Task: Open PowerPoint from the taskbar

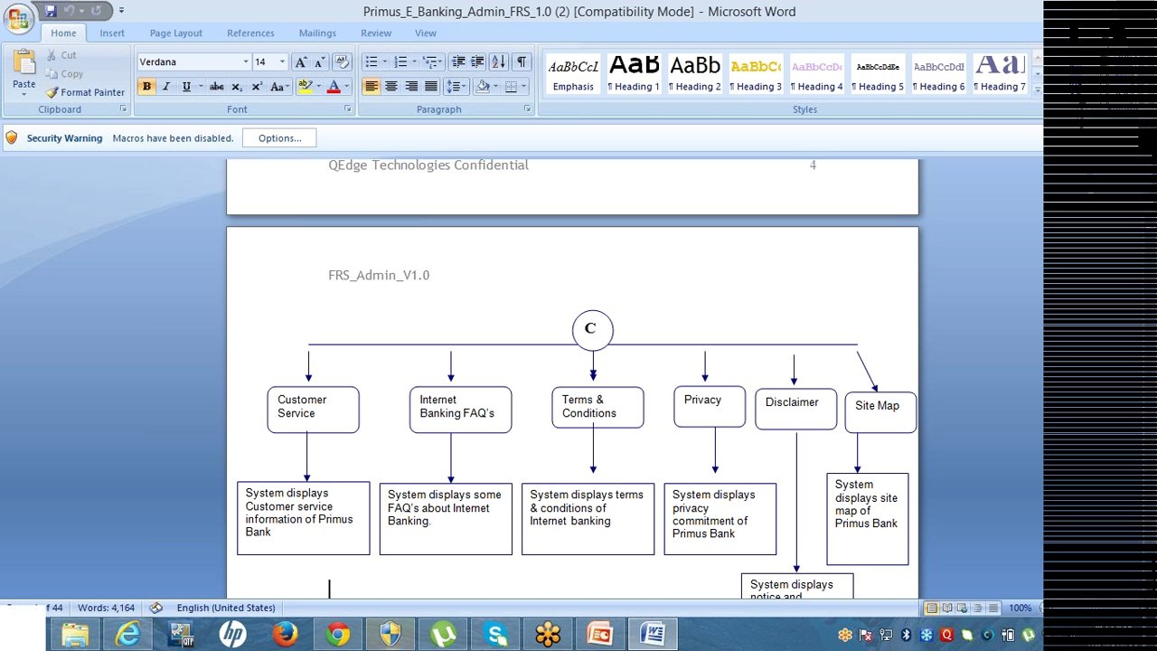Action: [x=600, y=634]
